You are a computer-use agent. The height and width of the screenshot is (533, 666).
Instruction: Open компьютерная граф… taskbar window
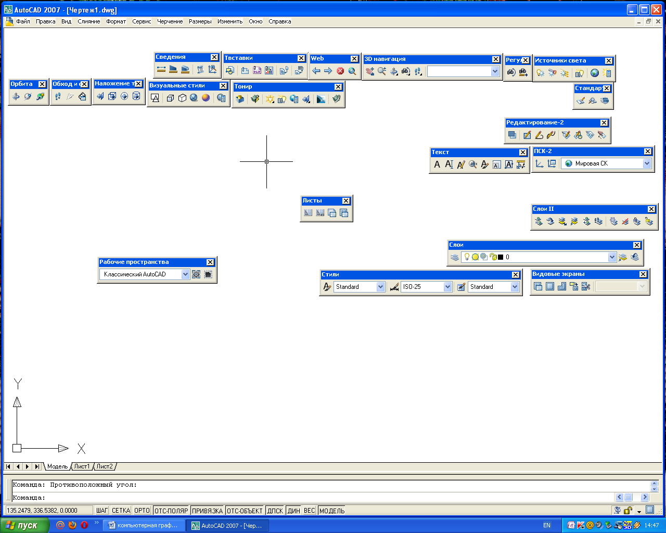pos(144,525)
